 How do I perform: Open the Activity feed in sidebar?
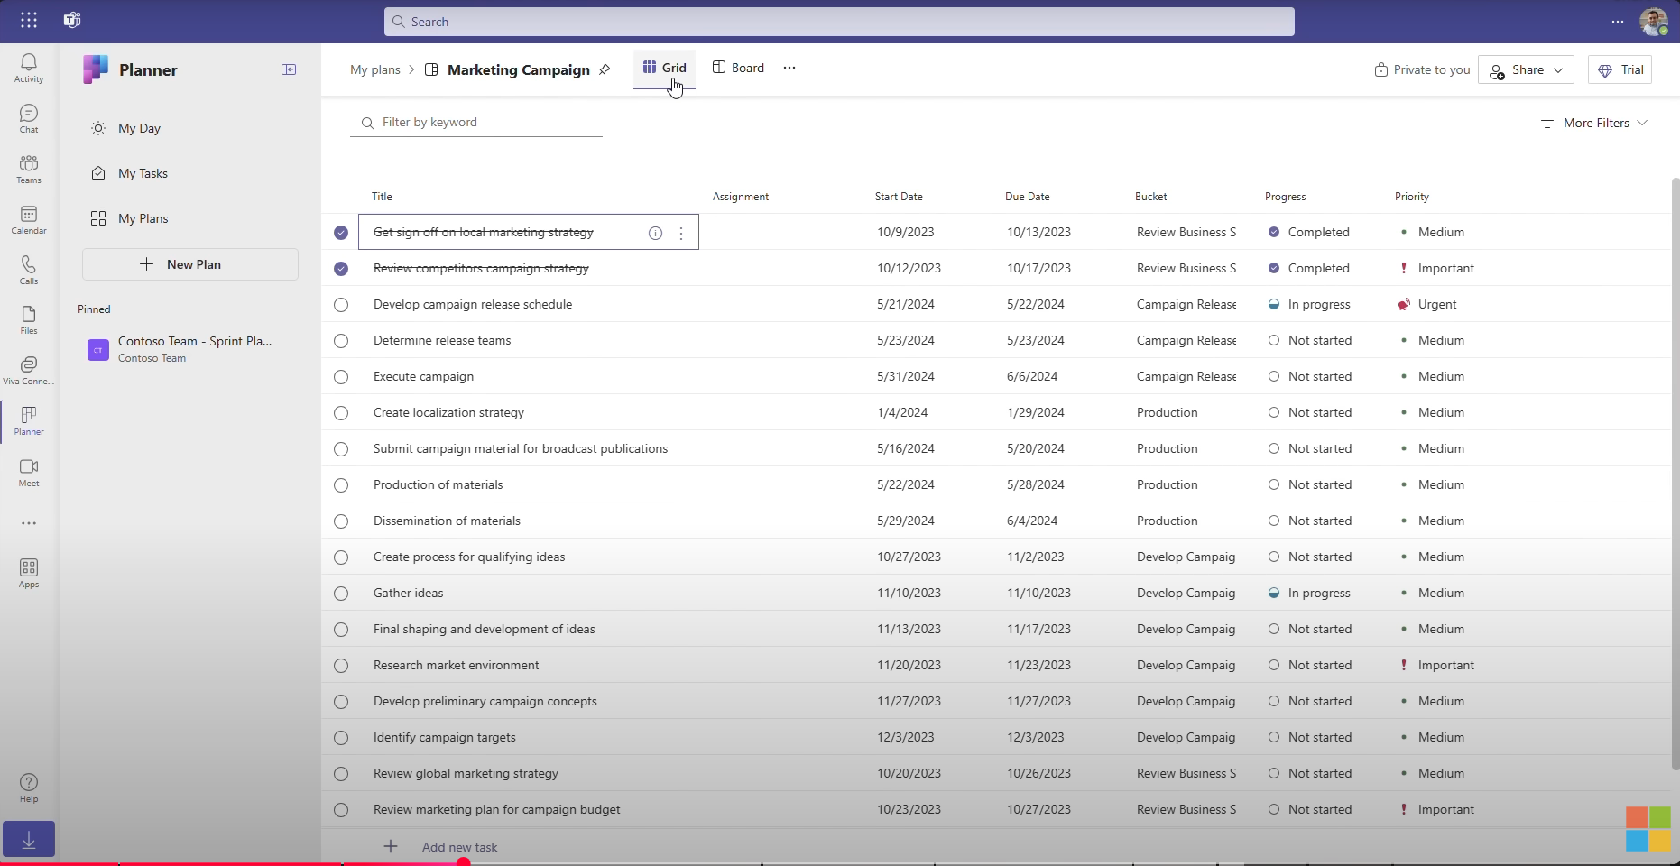[x=29, y=68]
